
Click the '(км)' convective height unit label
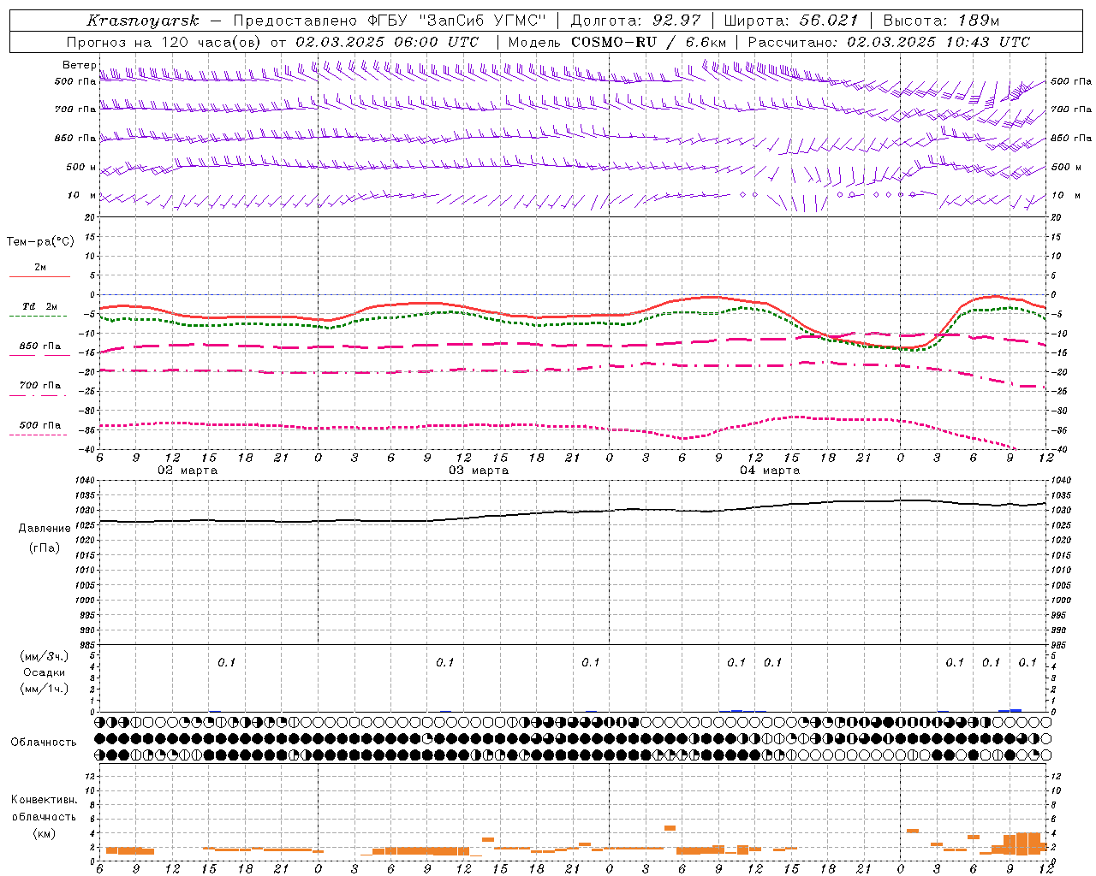(45, 833)
